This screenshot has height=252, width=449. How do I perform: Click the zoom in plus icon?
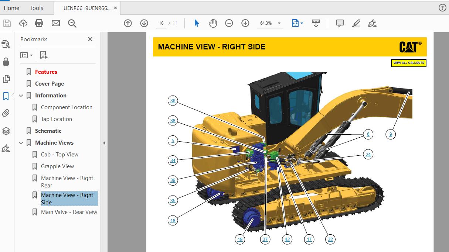tap(245, 23)
